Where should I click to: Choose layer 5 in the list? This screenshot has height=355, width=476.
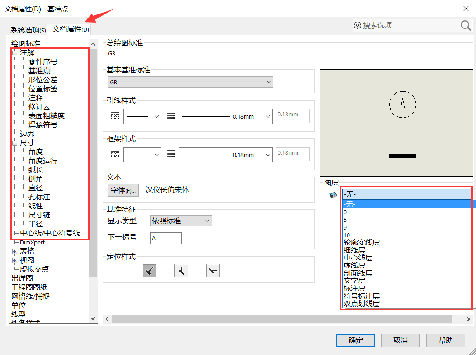coord(407,220)
